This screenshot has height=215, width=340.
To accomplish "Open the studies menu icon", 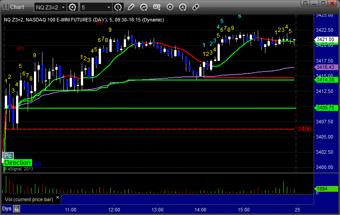I will point(144,7).
